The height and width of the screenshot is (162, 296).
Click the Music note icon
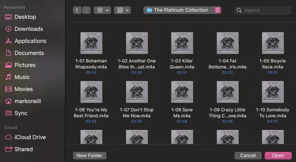[x=8, y=77]
